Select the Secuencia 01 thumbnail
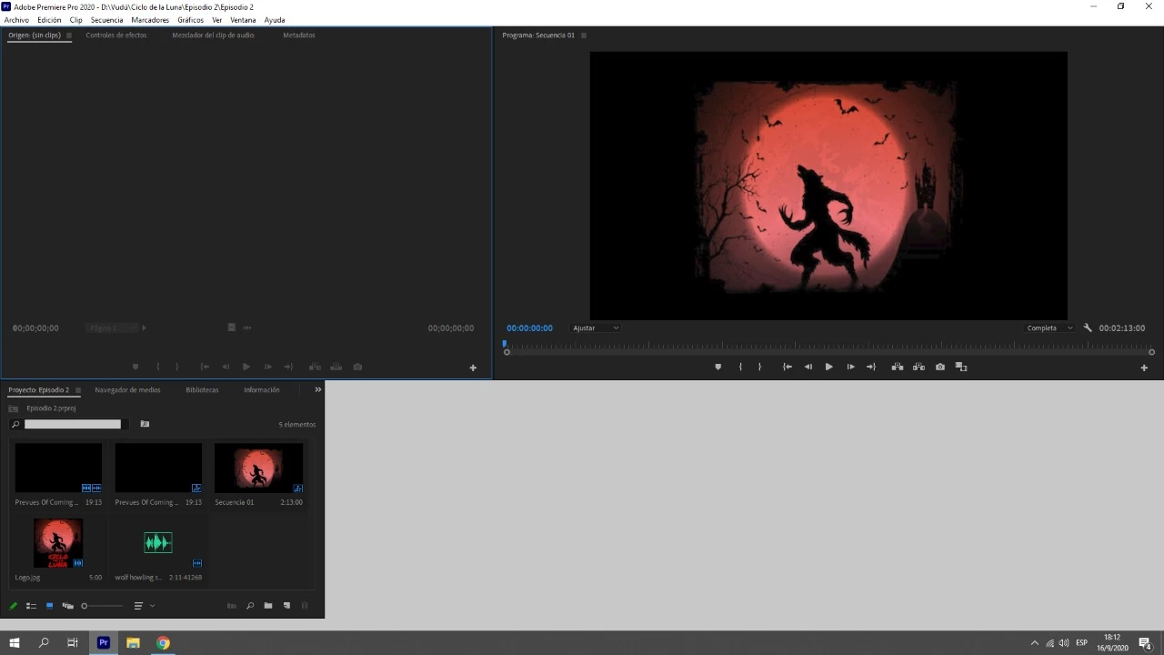The image size is (1164, 655). (x=259, y=468)
